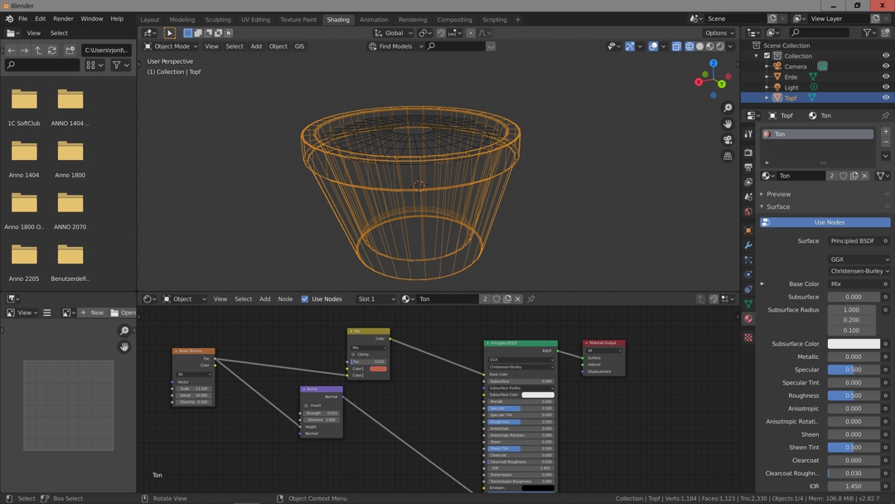Screen dimensions: 895x504
Task: Click the refresh icon in file browser
Action: pyautogui.click(x=52, y=51)
